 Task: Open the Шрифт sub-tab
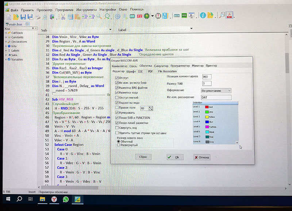pyautogui.click(x=131, y=72)
